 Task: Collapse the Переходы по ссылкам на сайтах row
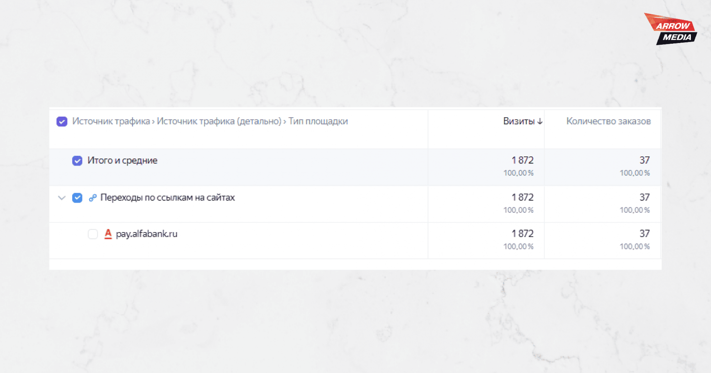pyautogui.click(x=62, y=198)
